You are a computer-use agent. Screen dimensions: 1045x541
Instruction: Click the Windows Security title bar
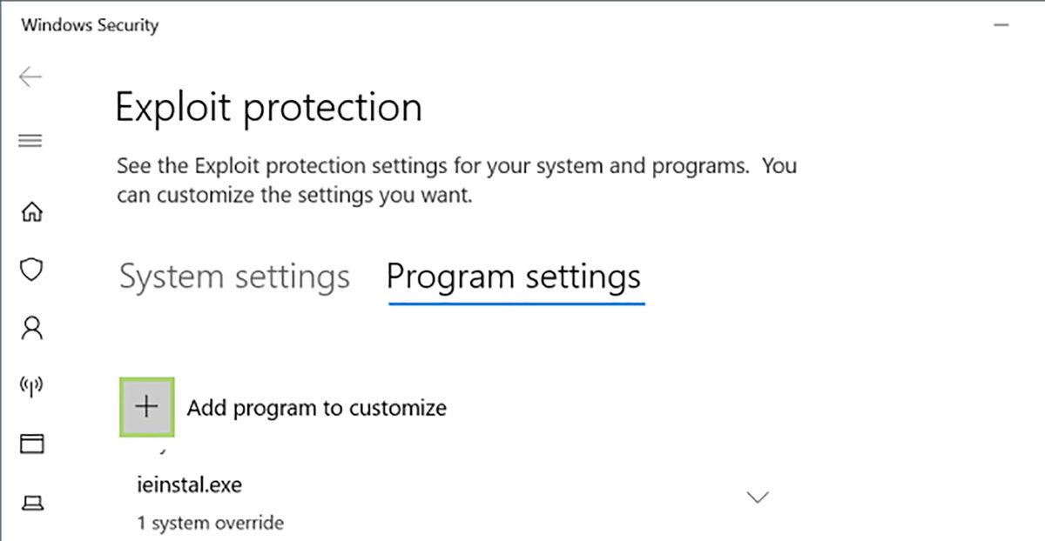(90, 25)
